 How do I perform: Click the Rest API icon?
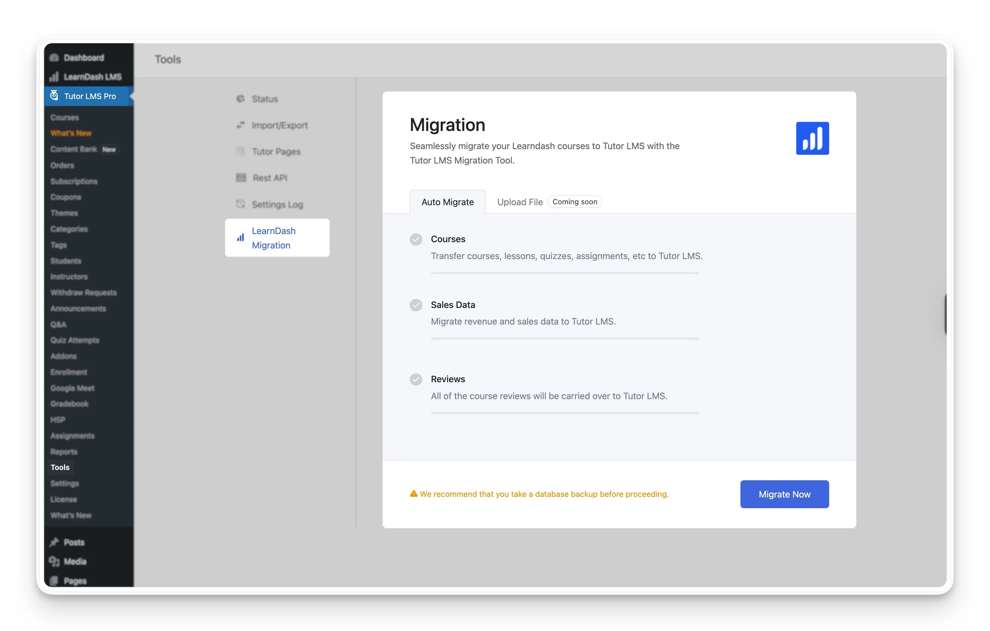tap(241, 177)
